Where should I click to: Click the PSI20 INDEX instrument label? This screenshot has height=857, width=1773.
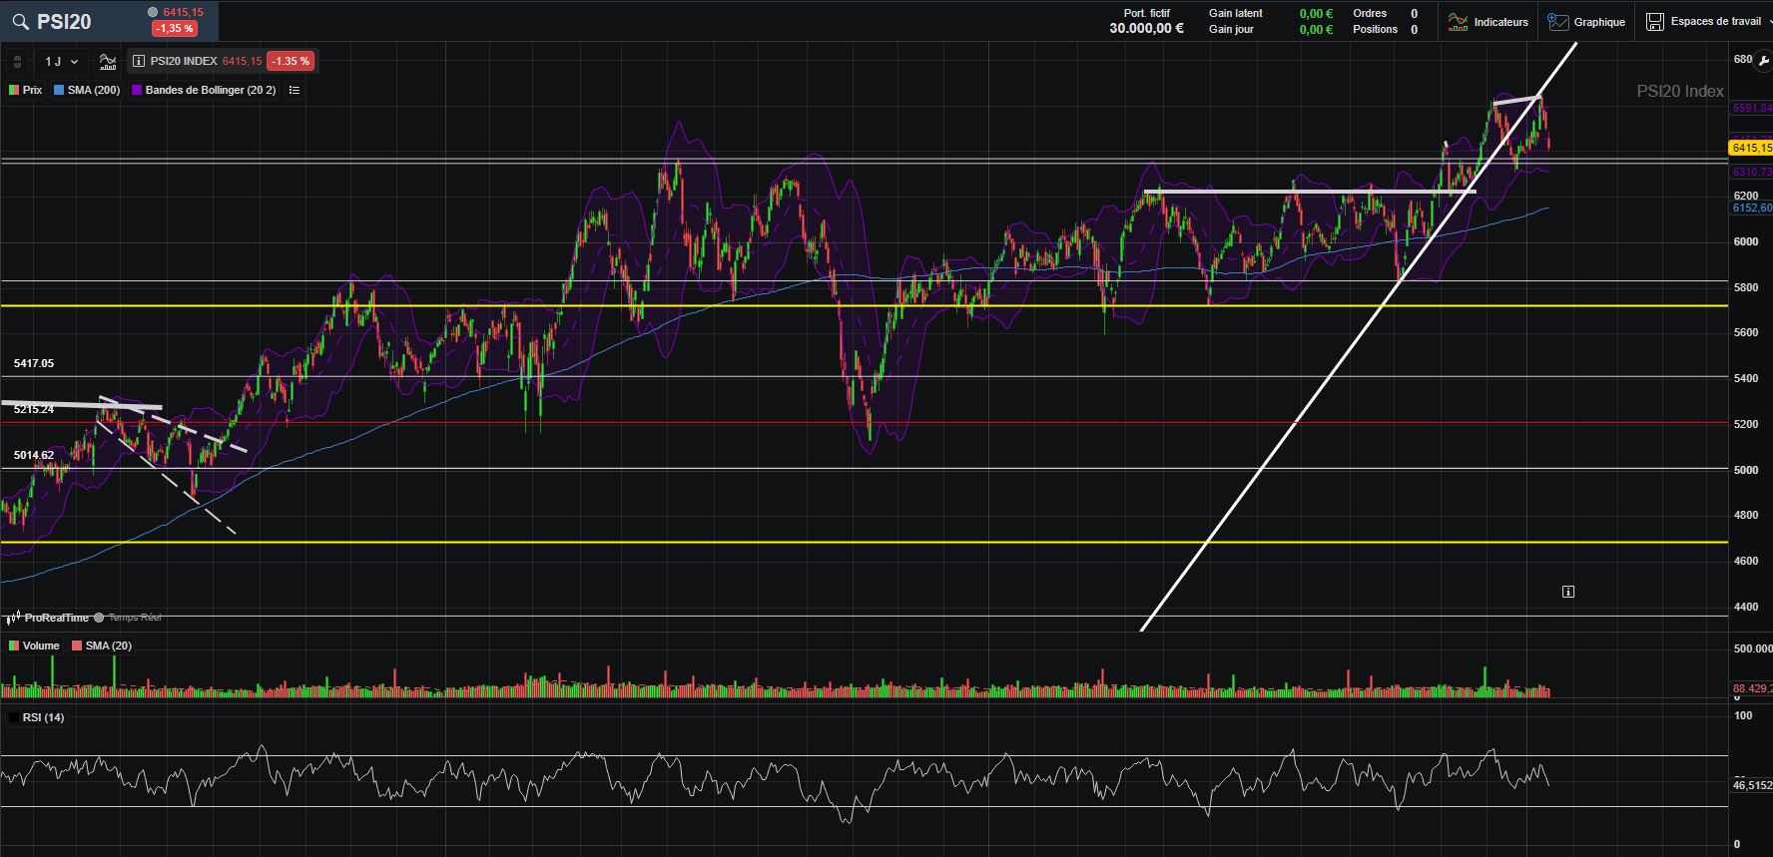[x=184, y=61]
